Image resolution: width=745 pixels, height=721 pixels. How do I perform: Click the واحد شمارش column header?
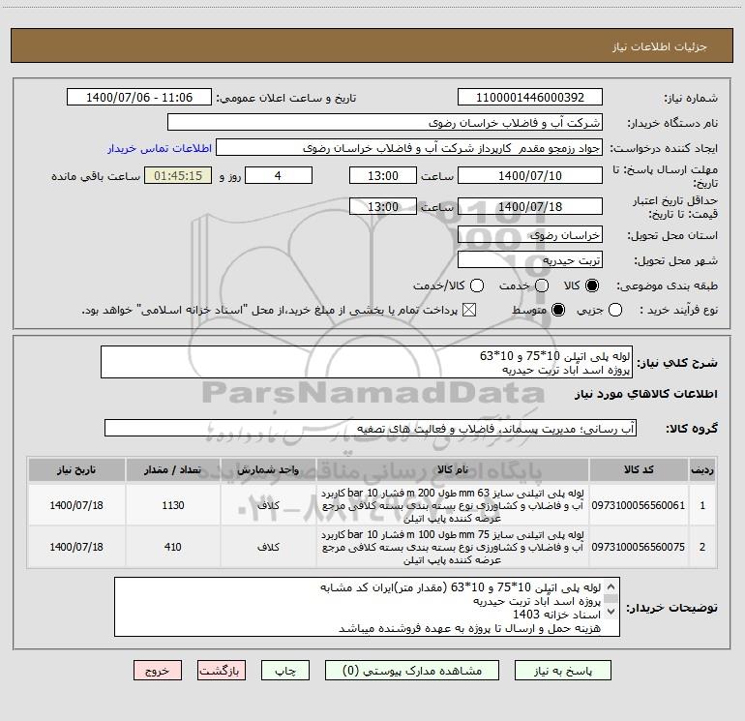268,469
